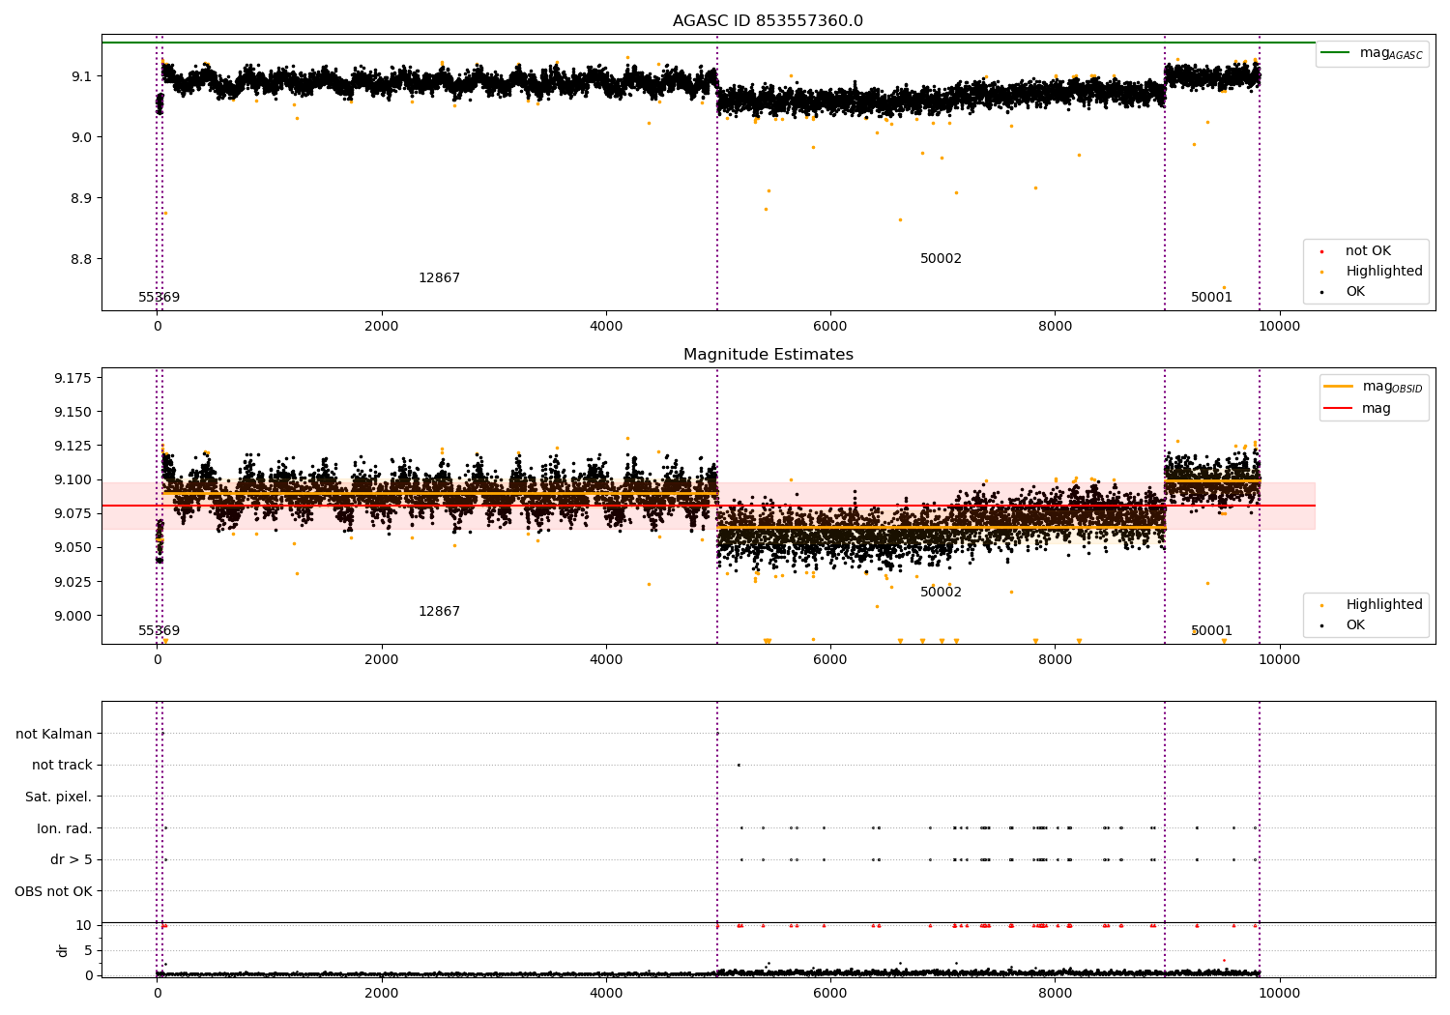Click x-axis tick '4000' under the top plot

coord(606,327)
